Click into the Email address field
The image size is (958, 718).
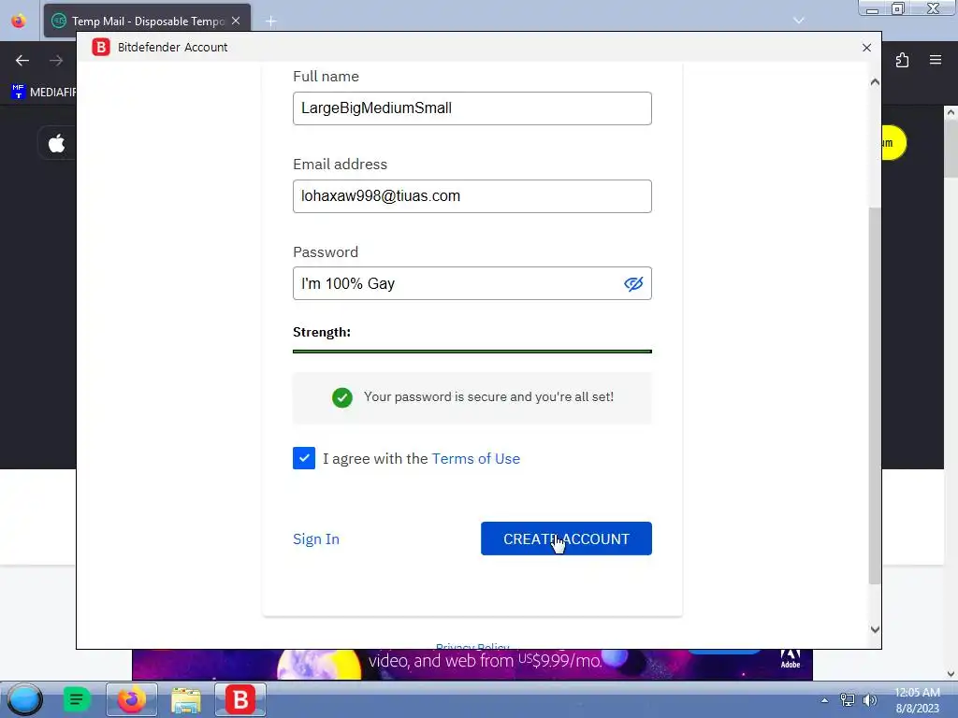(472, 196)
